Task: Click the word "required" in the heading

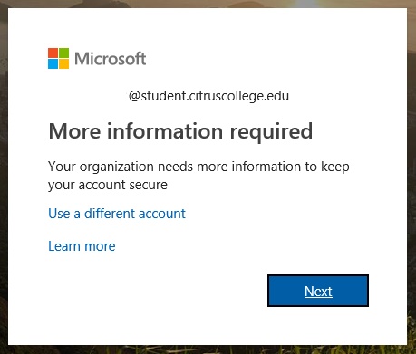Action: 271,132
